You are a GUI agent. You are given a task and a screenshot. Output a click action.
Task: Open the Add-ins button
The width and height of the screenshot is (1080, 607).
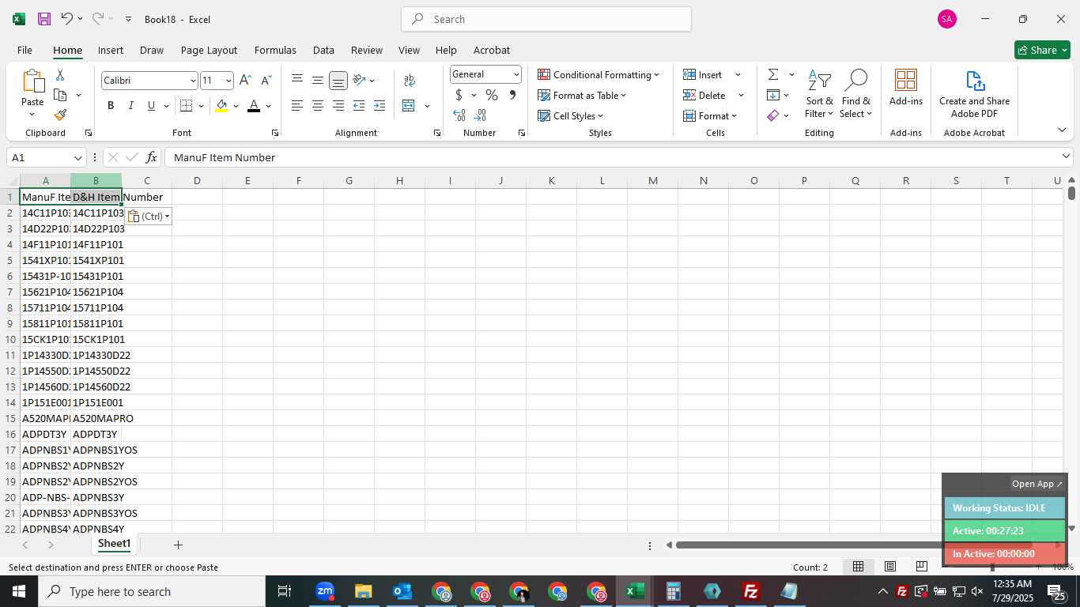906,88
